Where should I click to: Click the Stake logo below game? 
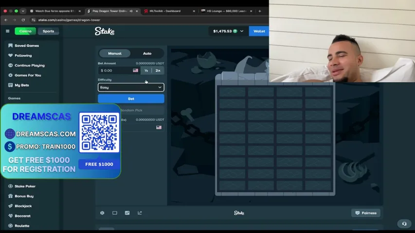(239, 213)
